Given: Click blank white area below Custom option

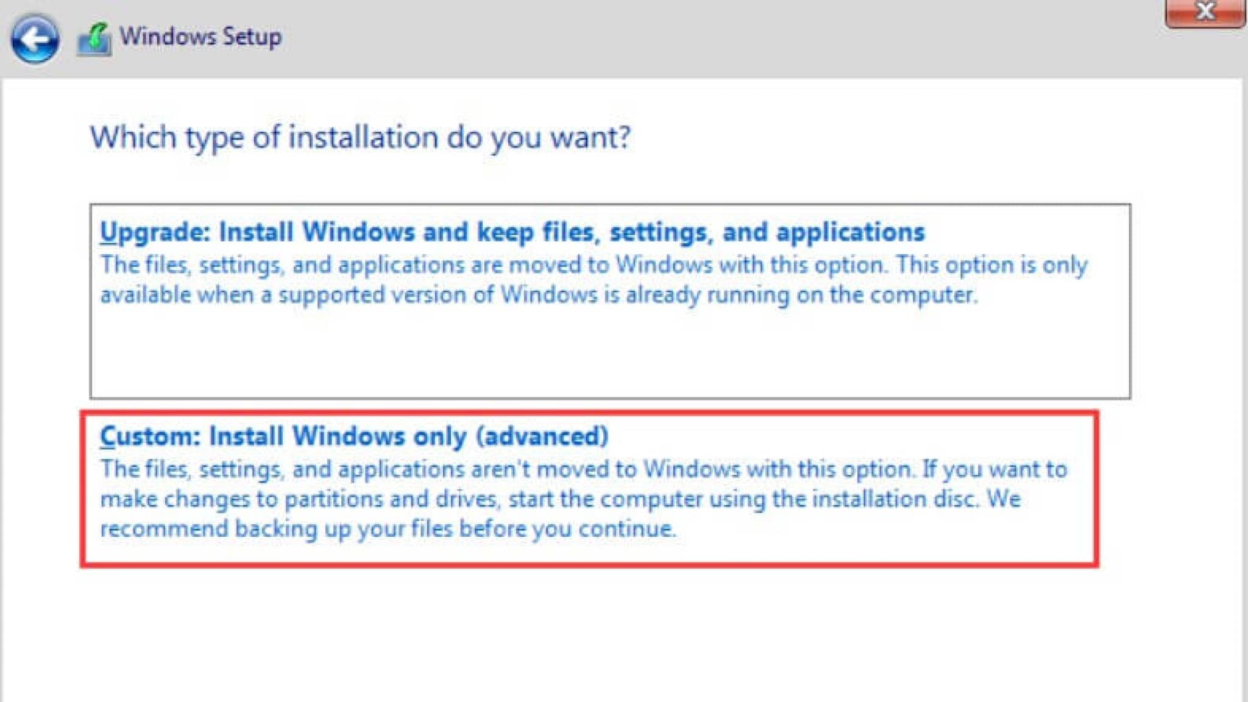Looking at the screenshot, I should [609, 634].
